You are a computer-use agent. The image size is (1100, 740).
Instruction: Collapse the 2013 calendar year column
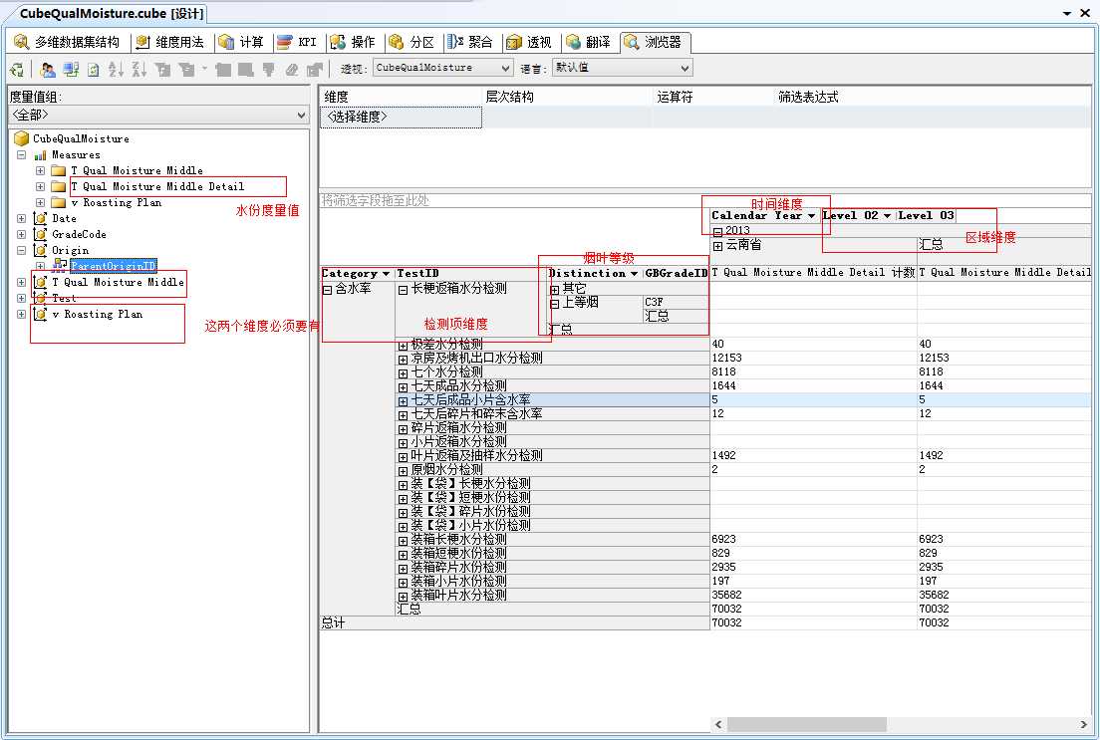click(717, 231)
